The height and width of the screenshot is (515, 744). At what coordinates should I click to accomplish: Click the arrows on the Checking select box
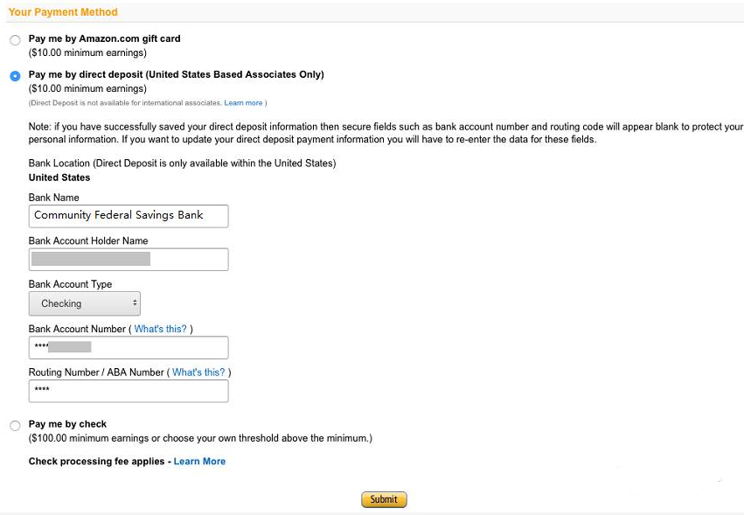135,303
